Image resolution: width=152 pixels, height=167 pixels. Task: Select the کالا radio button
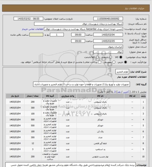[121, 57]
